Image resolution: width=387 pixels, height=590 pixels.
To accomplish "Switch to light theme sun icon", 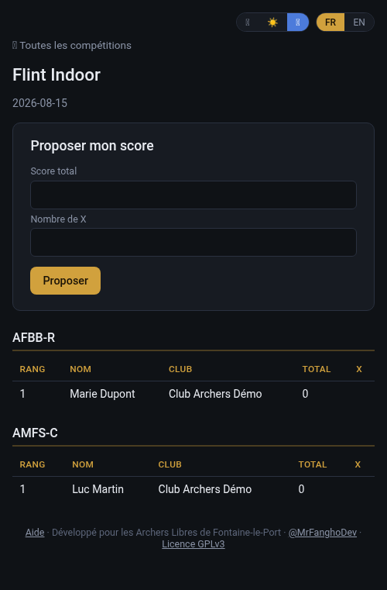I will (x=272, y=22).
